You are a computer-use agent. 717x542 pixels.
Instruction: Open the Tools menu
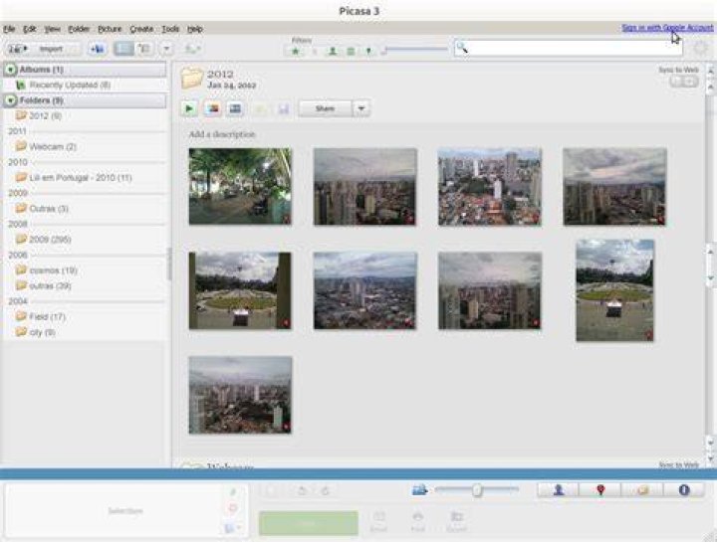(x=170, y=29)
